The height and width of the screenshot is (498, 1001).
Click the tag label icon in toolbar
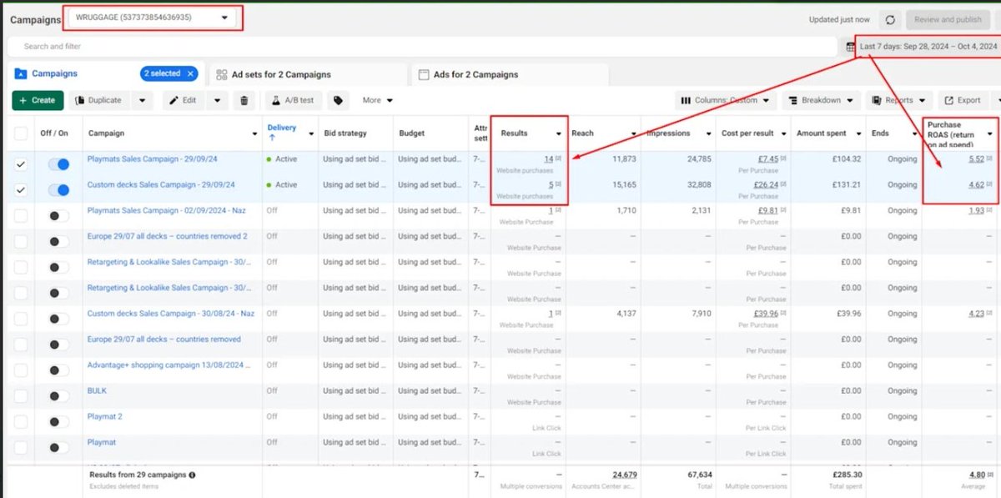[338, 100]
